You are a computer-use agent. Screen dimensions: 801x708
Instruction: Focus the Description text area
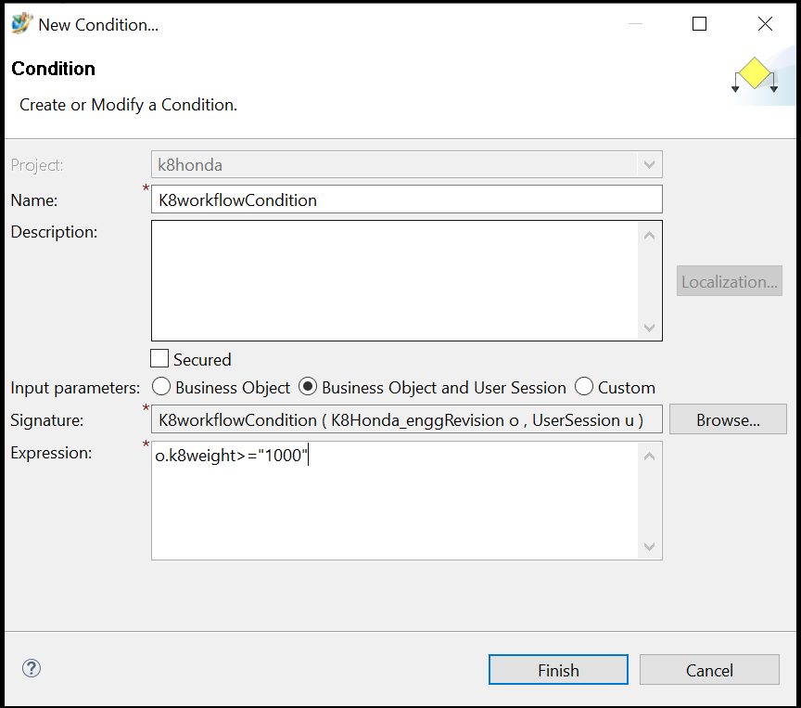[394, 280]
